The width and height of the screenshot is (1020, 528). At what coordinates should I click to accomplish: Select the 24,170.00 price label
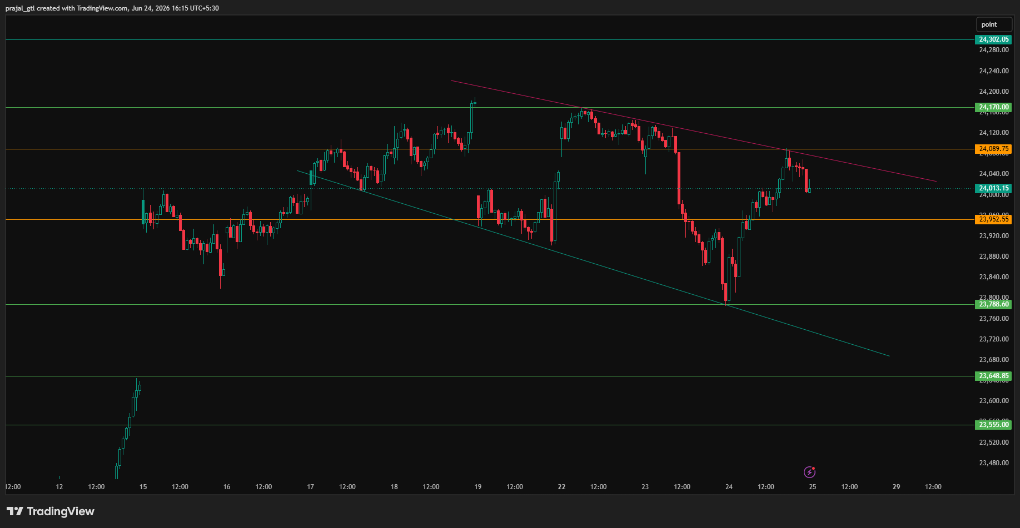(993, 107)
